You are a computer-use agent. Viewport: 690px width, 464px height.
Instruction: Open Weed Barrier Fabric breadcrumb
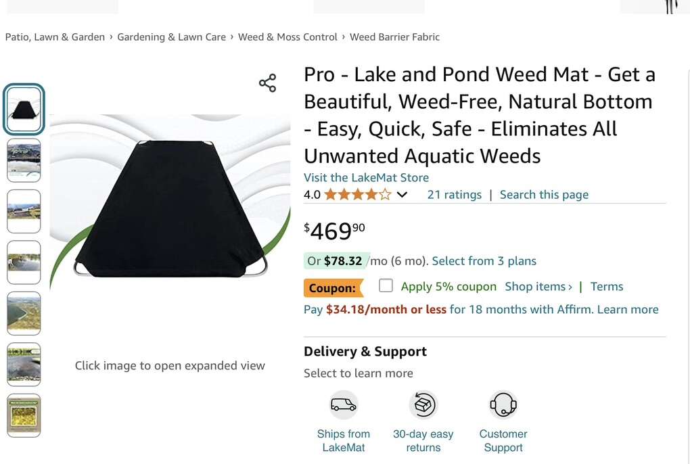coord(394,37)
